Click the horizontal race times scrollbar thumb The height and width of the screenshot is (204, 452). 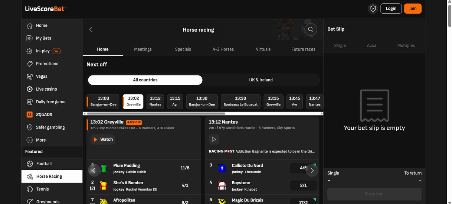click(x=156, y=113)
